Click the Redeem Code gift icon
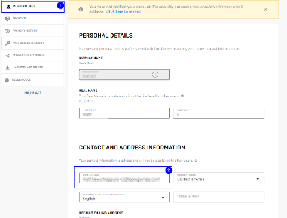287x218 pixels. (7, 80)
